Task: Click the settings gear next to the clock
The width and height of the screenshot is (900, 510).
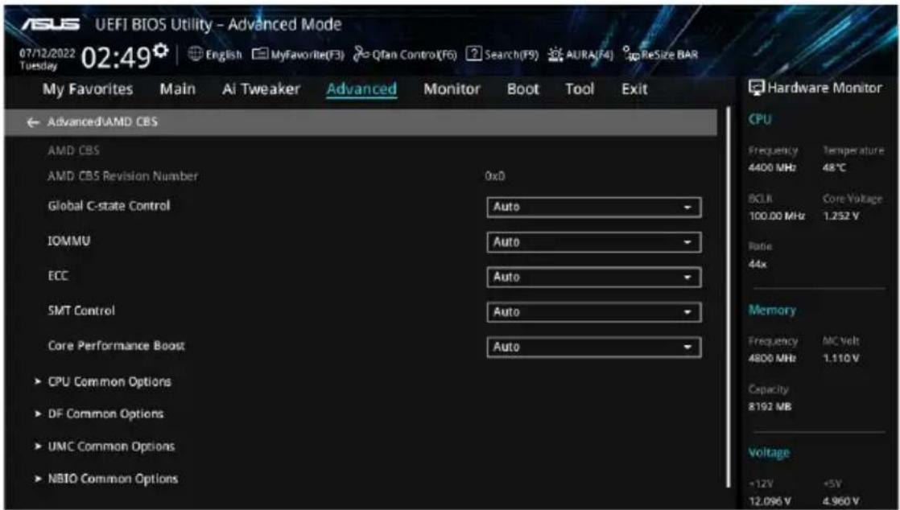Action: [x=161, y=51]
